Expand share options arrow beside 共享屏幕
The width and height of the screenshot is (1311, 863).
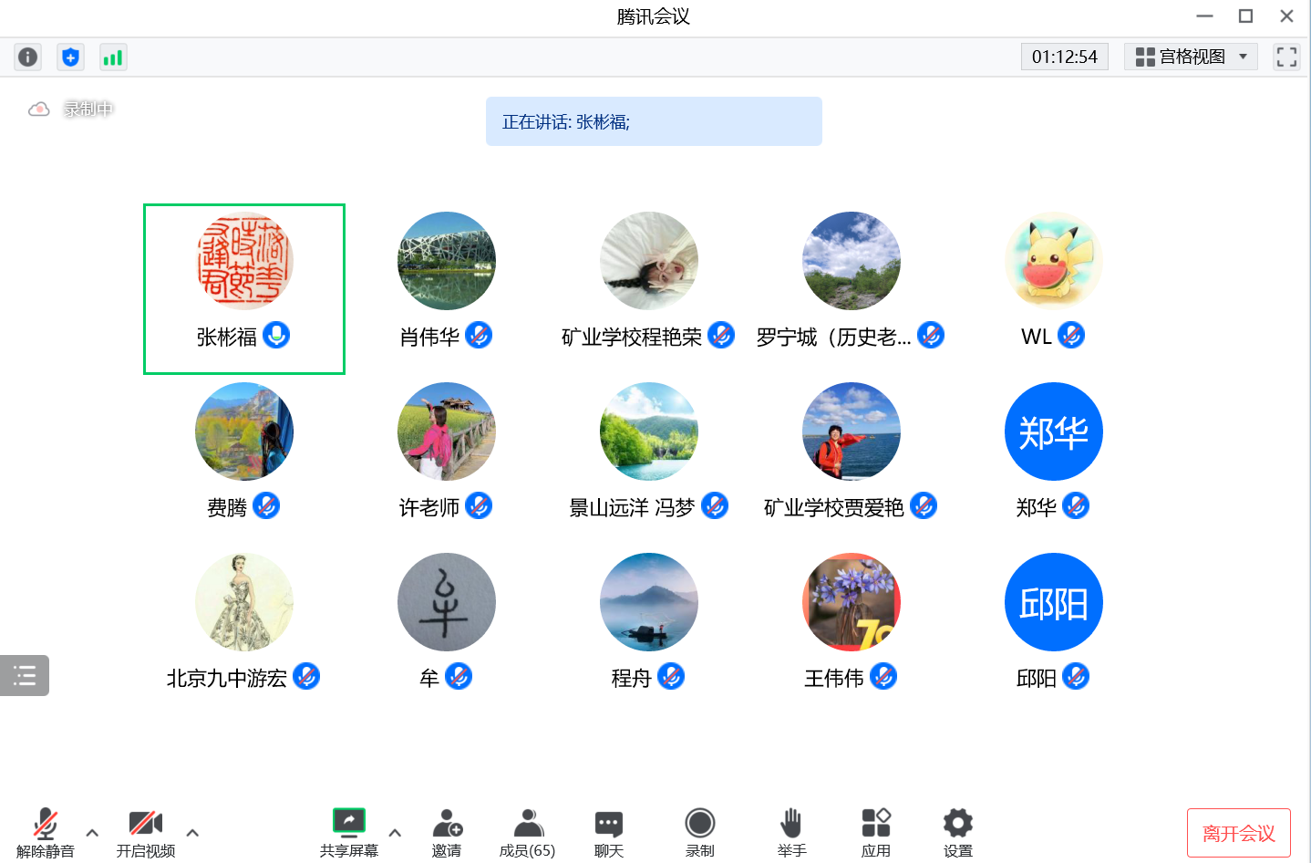tap(395, 832)
